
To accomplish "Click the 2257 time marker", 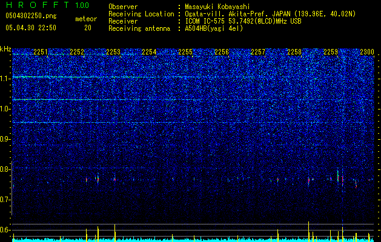I will (x=258, y=52).
